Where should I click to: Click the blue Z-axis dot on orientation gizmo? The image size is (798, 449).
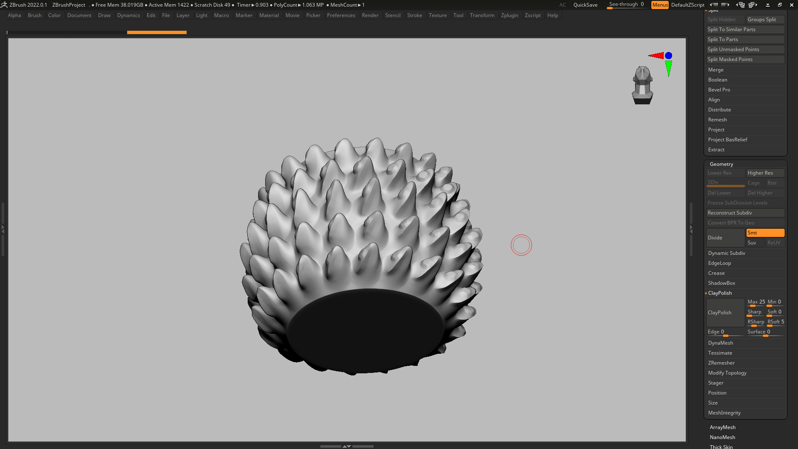668,56
